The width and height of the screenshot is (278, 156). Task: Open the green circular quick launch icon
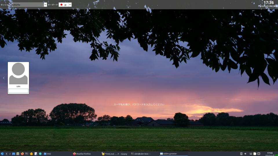pyautogui.click(x=40, y=154)
